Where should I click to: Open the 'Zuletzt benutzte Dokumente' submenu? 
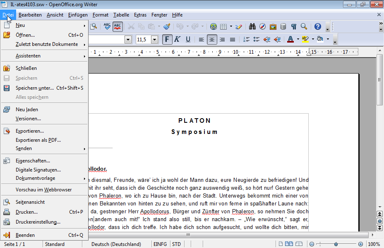point(46,44)
